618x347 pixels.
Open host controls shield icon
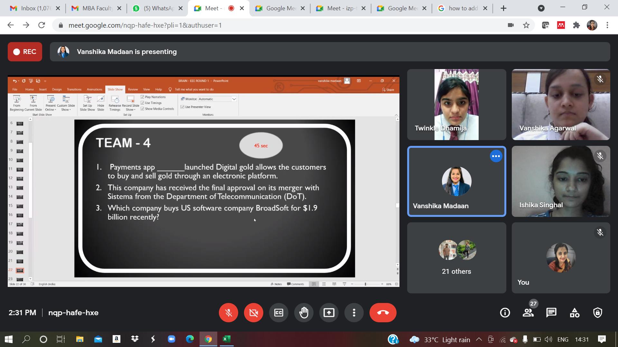click(598, 313)
